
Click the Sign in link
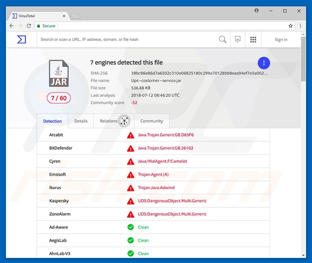281,39
